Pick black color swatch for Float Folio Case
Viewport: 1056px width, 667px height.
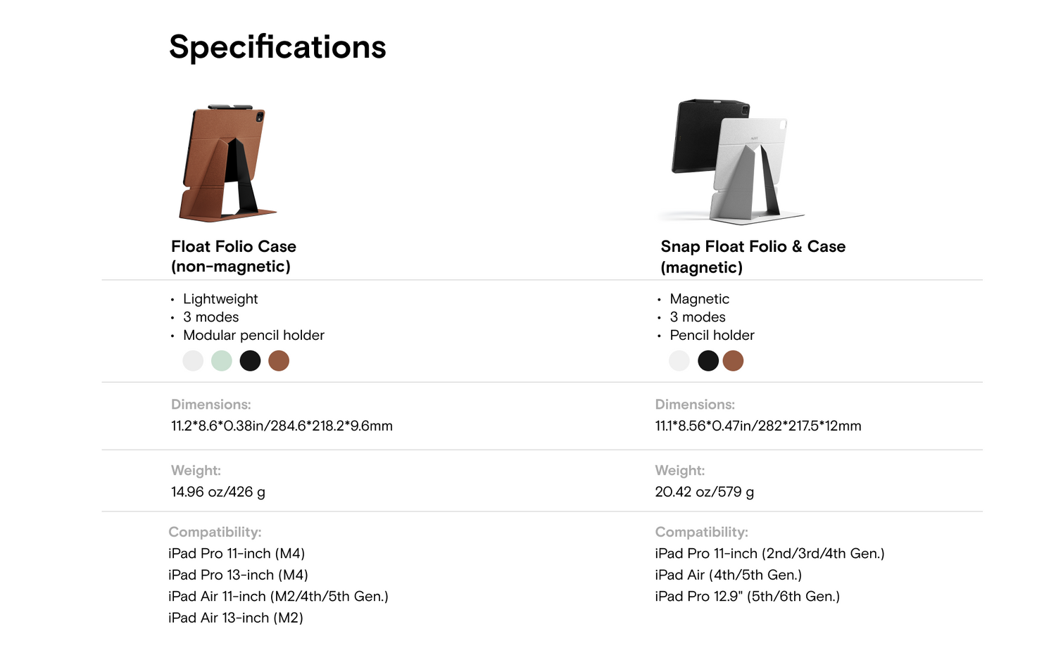[250, 361]
